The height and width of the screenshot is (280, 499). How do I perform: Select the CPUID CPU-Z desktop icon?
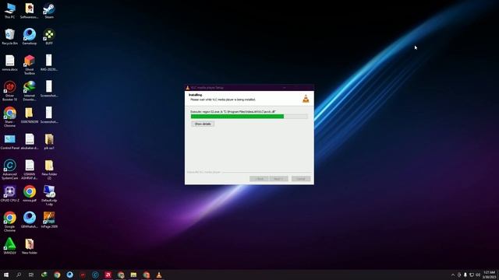point(9,194)
